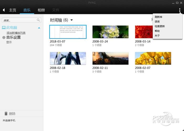Image resolution: width=184 pixels, height=131 pixels.
Task: Choose 关于 from the menu
Action: 157,36
